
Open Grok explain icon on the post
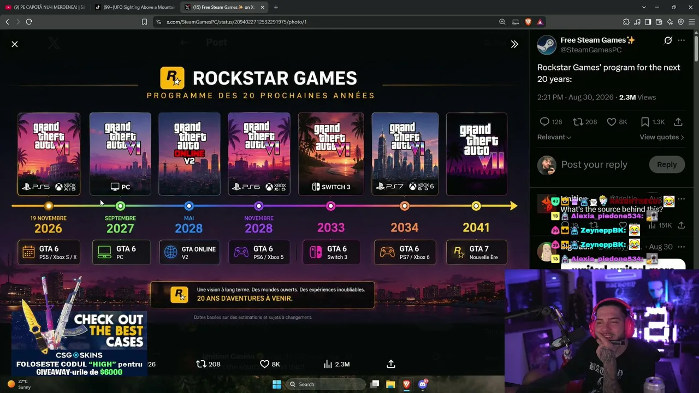coord(668,40)
